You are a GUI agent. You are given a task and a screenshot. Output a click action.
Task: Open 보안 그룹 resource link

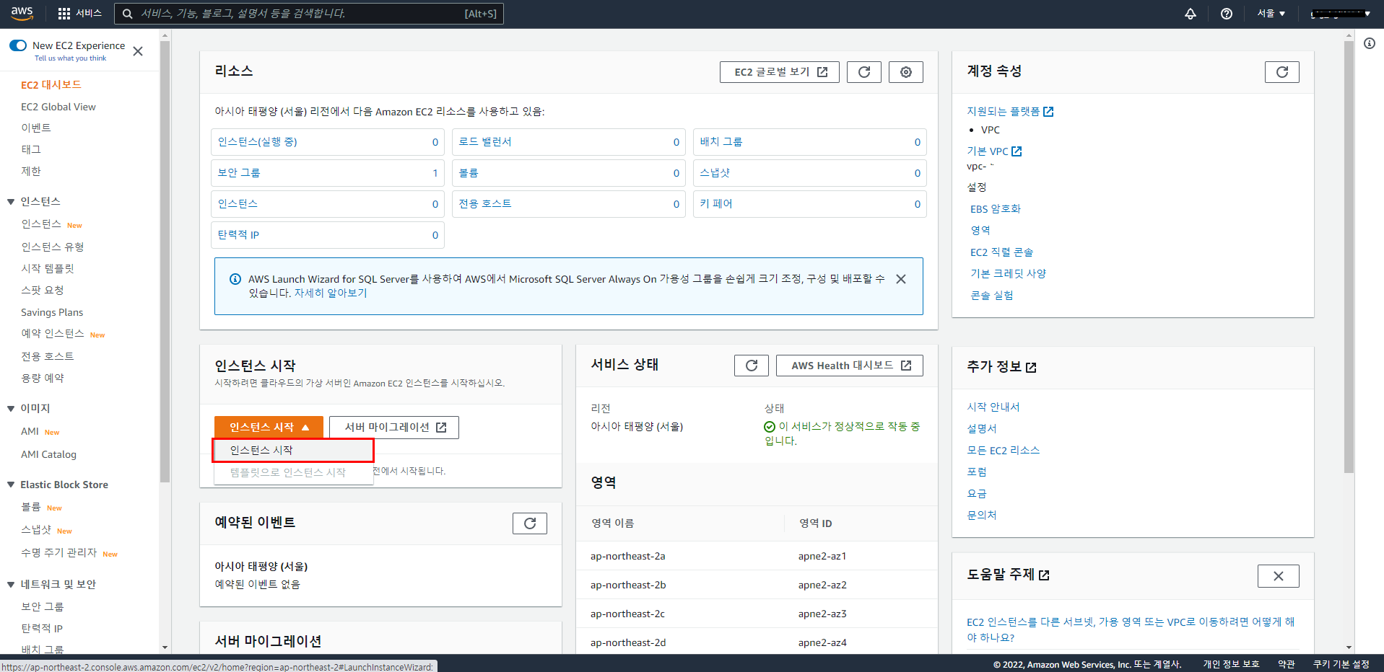239,173
